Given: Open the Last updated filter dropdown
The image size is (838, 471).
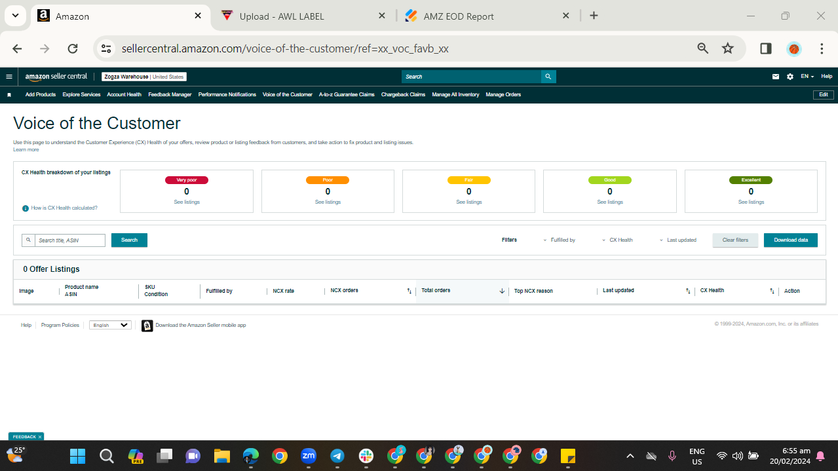Looking at the screenshot, I should (x=677, y=240).
